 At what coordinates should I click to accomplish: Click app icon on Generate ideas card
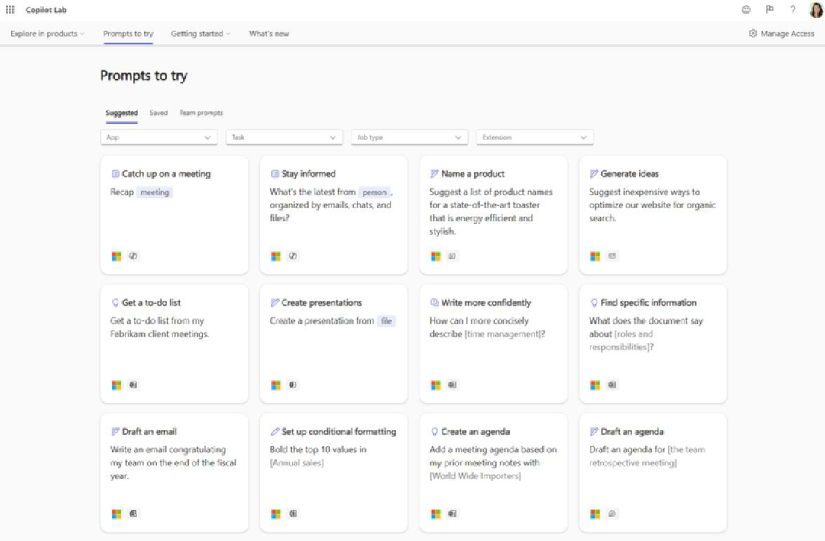click(612, 256)
